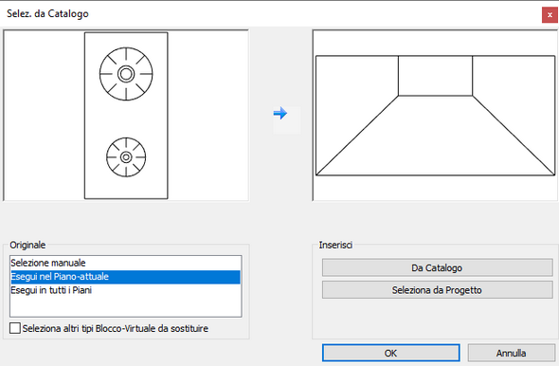Click the hood shape replacement preview
This screenshot has height=366, width=559.
[x=435, y=116]
